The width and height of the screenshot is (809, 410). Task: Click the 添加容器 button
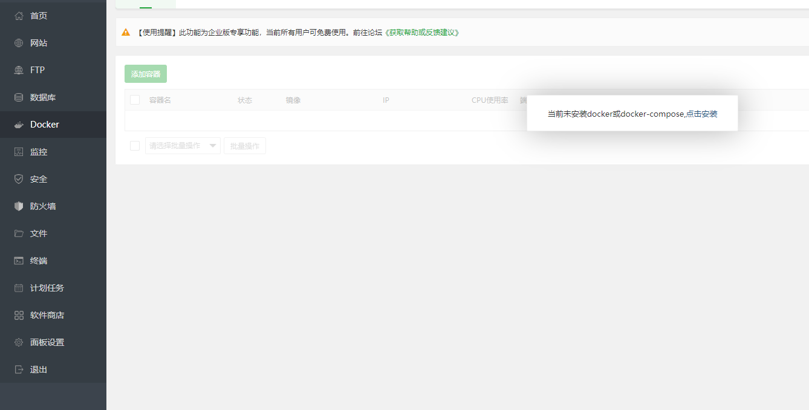click(146, 74)
